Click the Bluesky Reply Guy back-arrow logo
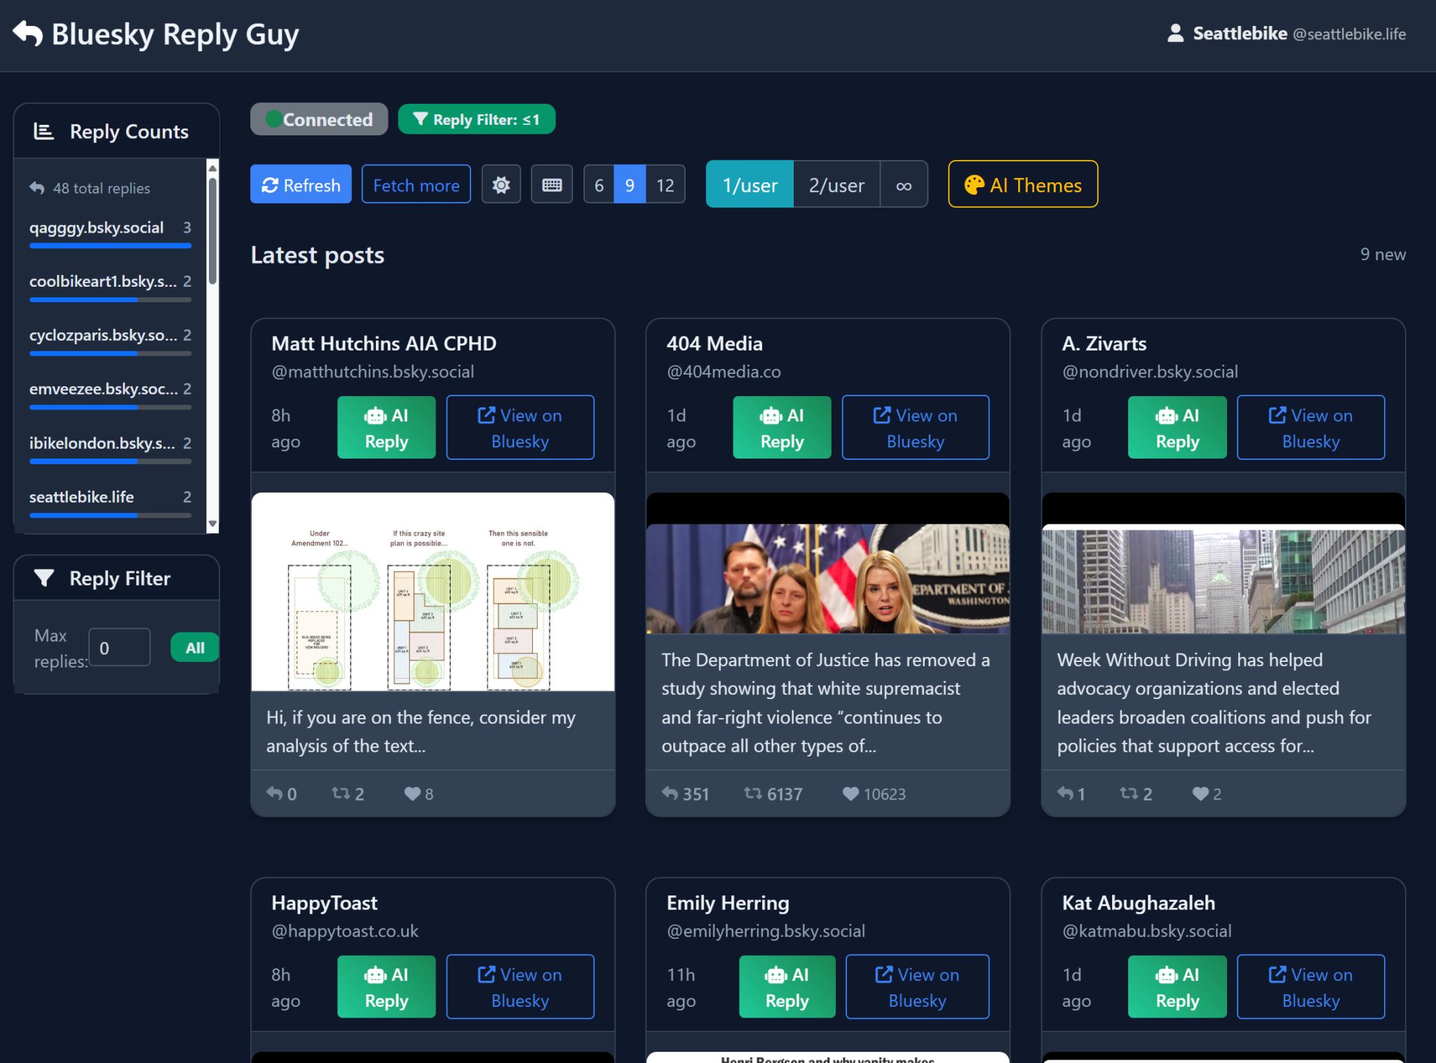The image size is (1436, 1063). click(28, 33)
